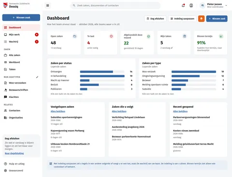Click the Alle zaken briefcase icon

coord(5,55)
